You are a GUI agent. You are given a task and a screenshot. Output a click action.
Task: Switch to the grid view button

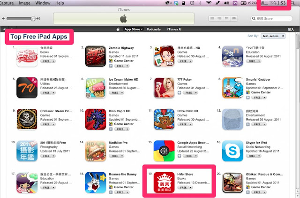click(227, 18)
